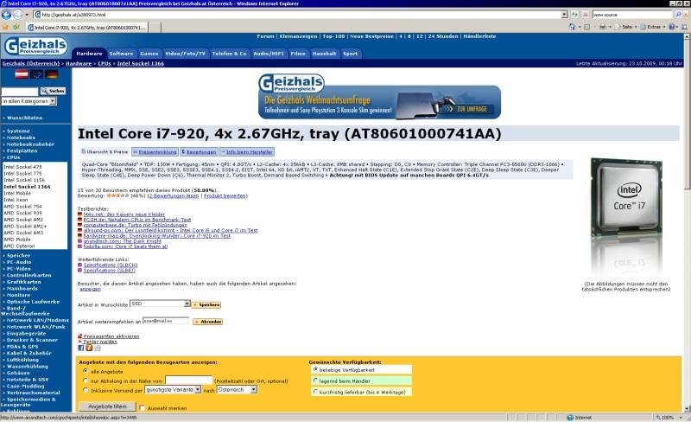Click the browser Forward arrow button
The width and height of the screenshot is (691, 422).
(x=17, y=15)
